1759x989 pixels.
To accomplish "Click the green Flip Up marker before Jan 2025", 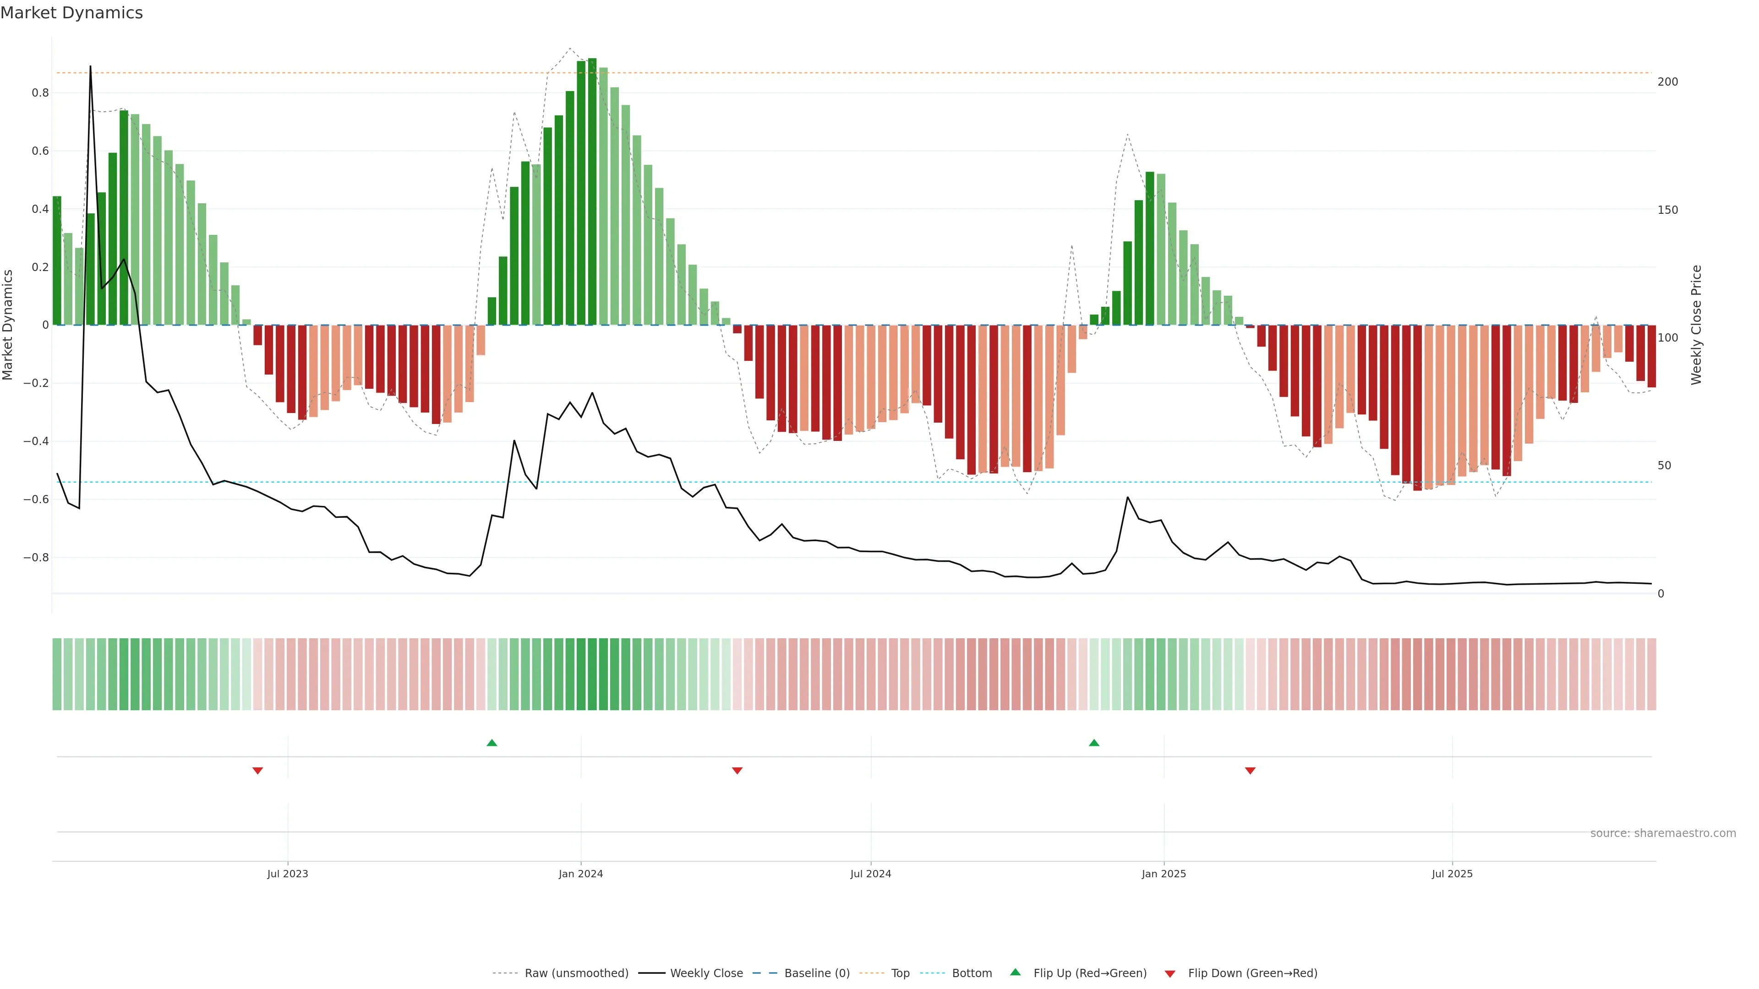I will [1094, 743].
